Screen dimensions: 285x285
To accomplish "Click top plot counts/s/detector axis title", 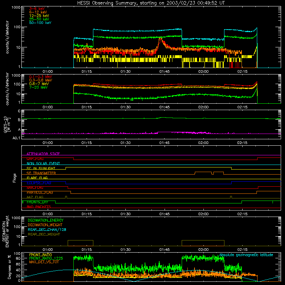I will [x=7, y=37].
